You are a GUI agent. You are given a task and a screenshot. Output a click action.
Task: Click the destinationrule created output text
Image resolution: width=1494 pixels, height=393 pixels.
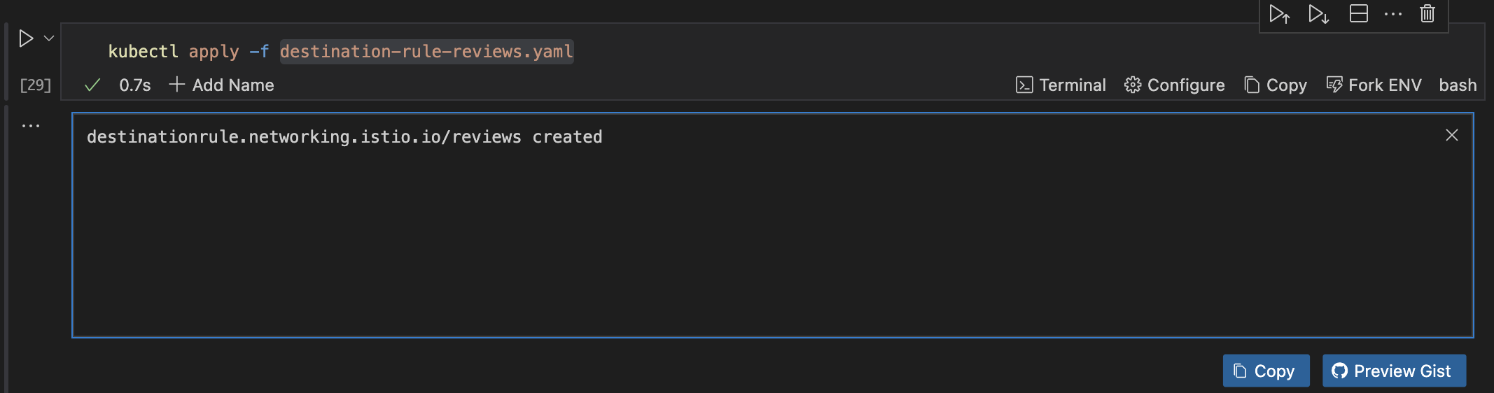[x=344, y=137]
